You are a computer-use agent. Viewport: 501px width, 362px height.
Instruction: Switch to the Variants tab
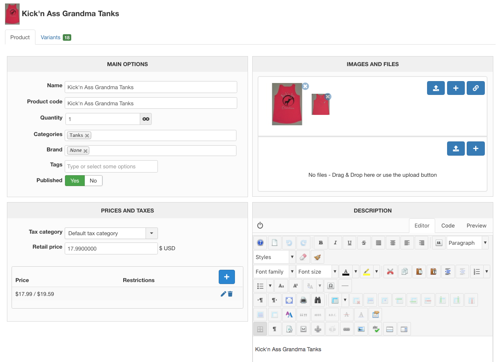55,37
